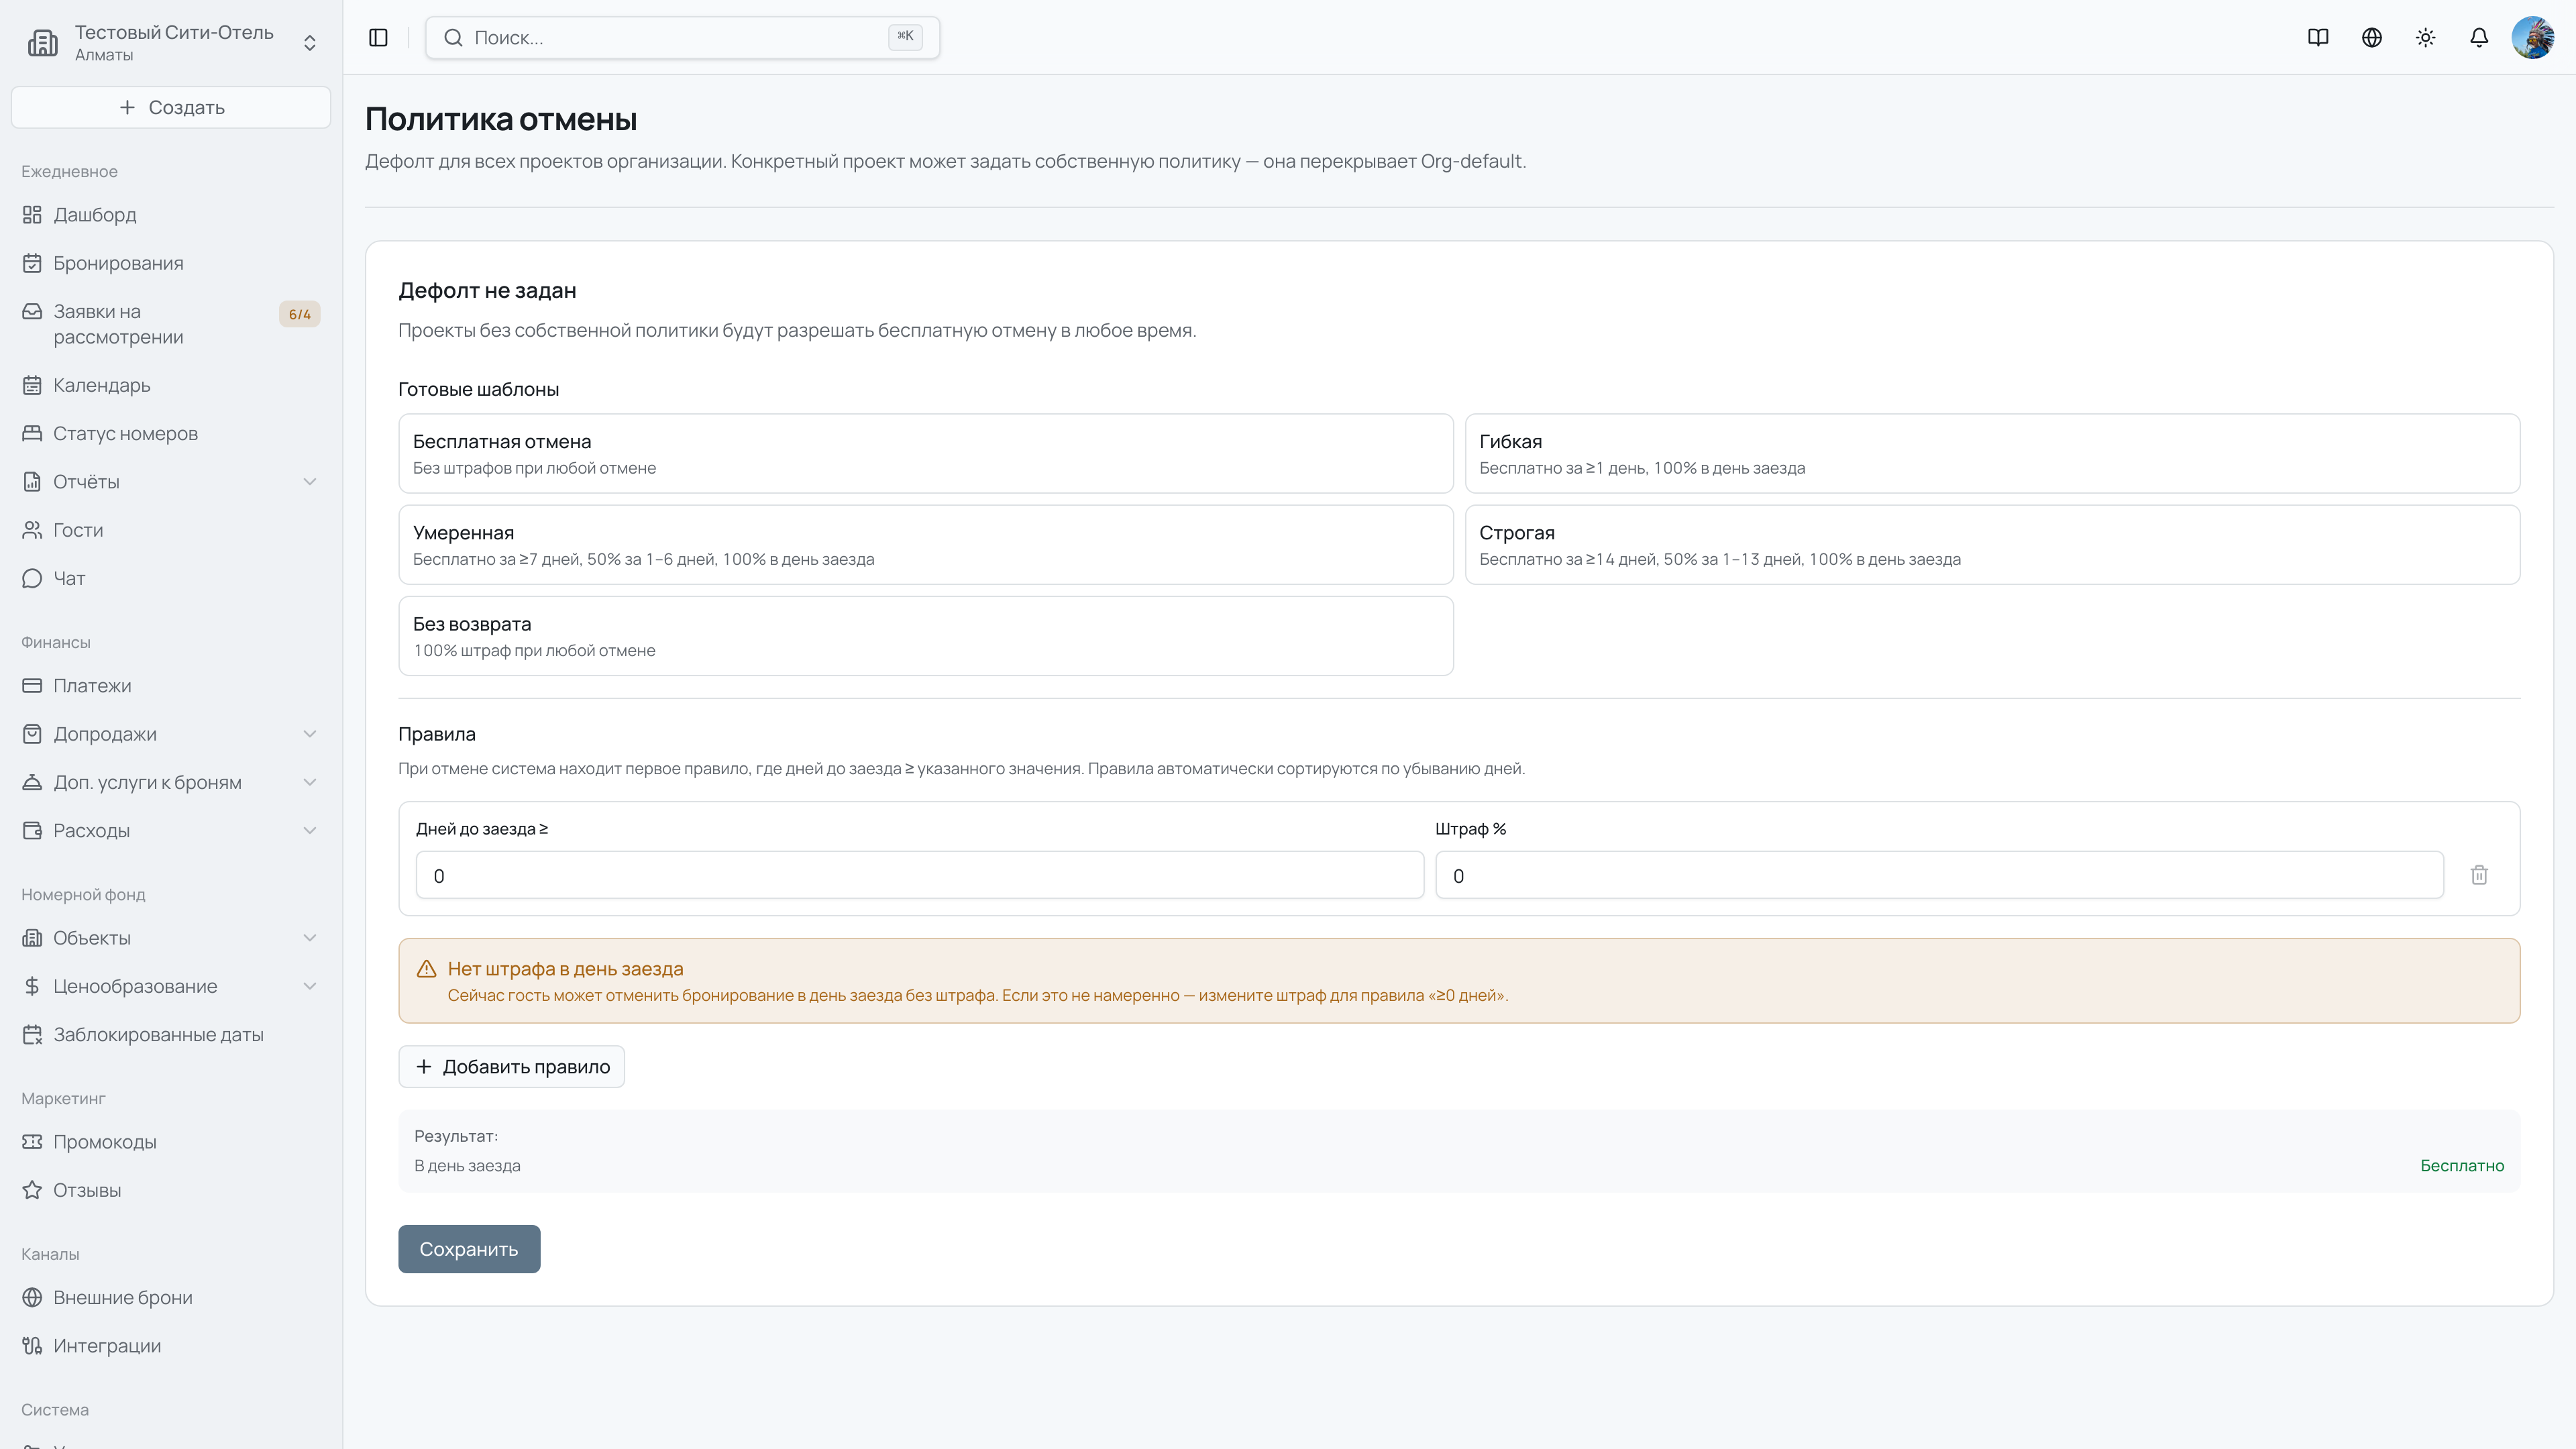Image resolution: width=2576 pixels, height=1449 pixels.
Task: Click the Ценообразование dollar icon
Action: tap(32, 986)
